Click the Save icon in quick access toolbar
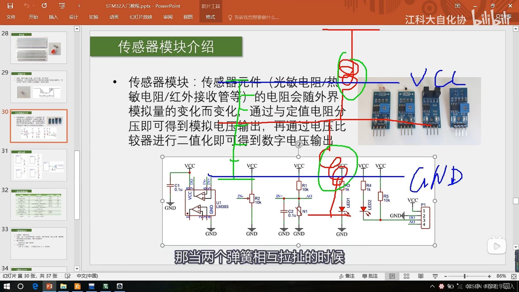Screen dimensions: 519x292 10,6
